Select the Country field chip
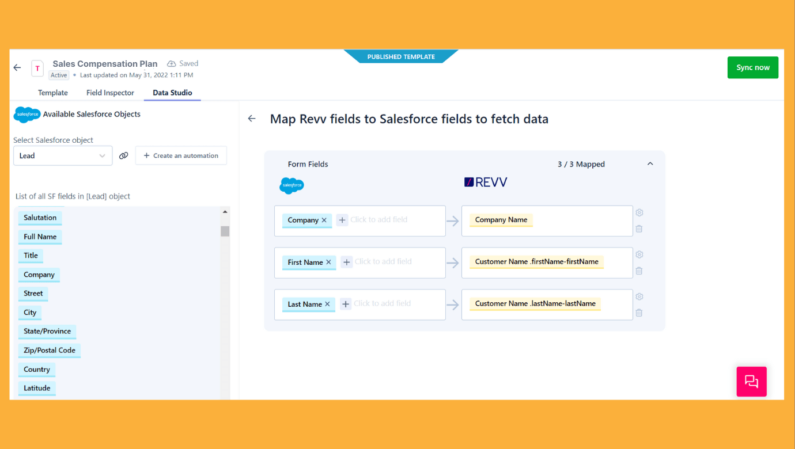This screenshot has width=795, height=449. pos(37,370)
